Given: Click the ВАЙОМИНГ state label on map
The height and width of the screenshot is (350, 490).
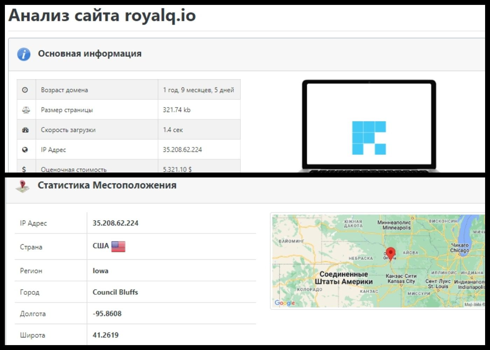Looking at the screenshot, I should 292,241.
